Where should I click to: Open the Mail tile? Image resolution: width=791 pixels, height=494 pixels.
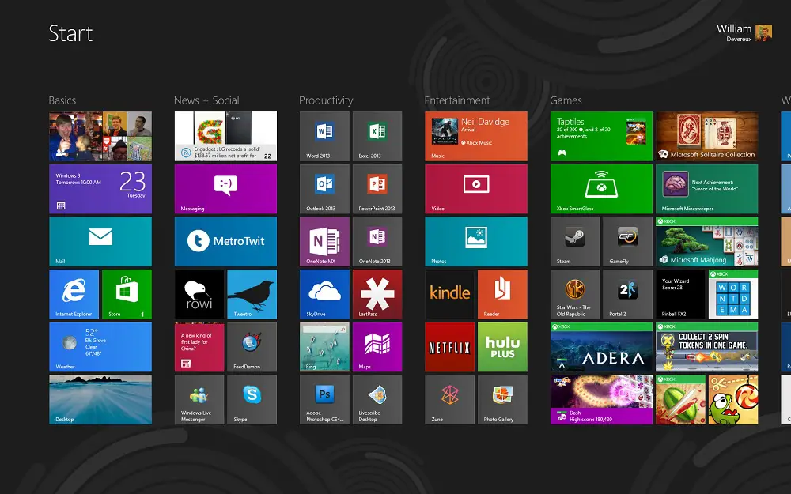pos(100,241)
